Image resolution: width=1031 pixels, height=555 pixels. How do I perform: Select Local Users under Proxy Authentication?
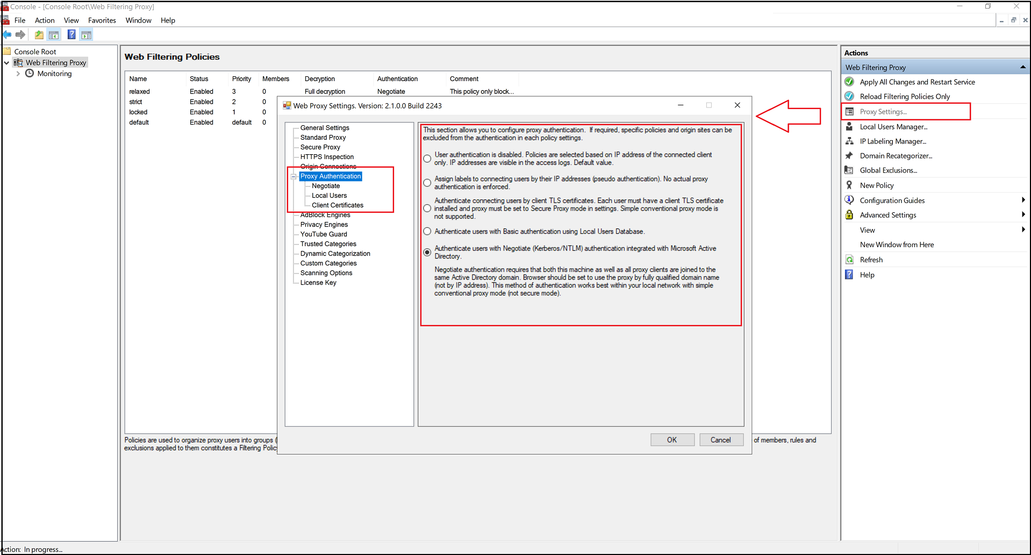click(330, 196)
